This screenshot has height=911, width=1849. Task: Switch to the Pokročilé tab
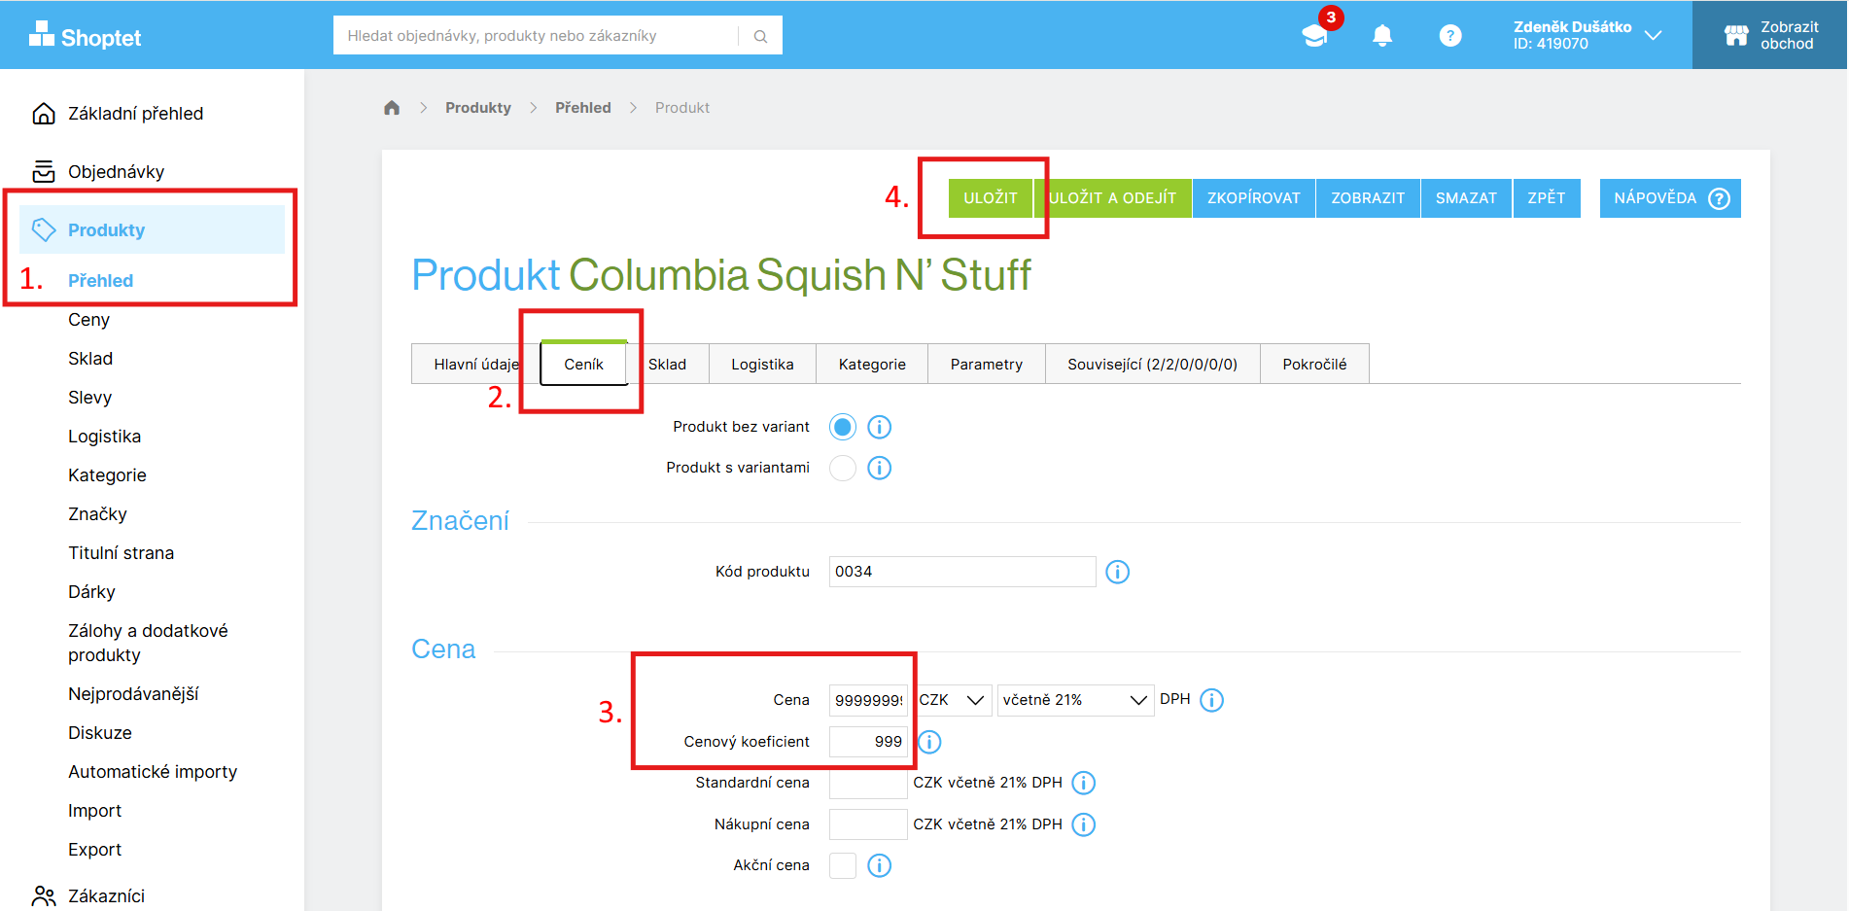pyautogui.click(x=1314, y=364)
